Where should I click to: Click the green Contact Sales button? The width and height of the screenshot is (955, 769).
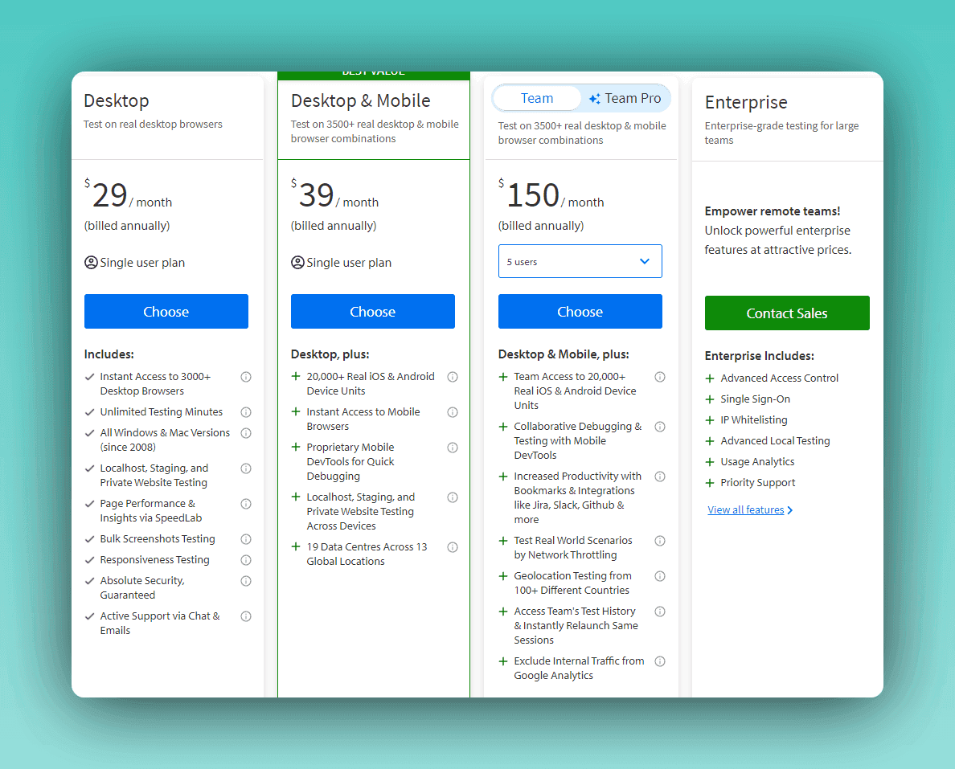click(x=787, y=313)
